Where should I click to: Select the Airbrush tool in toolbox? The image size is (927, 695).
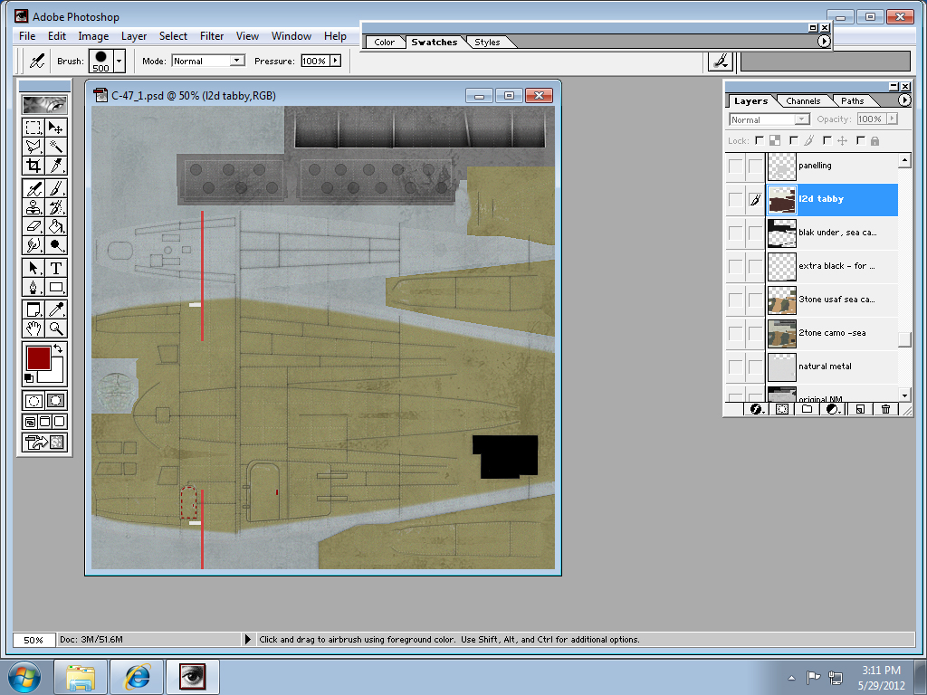click(33, 188)
